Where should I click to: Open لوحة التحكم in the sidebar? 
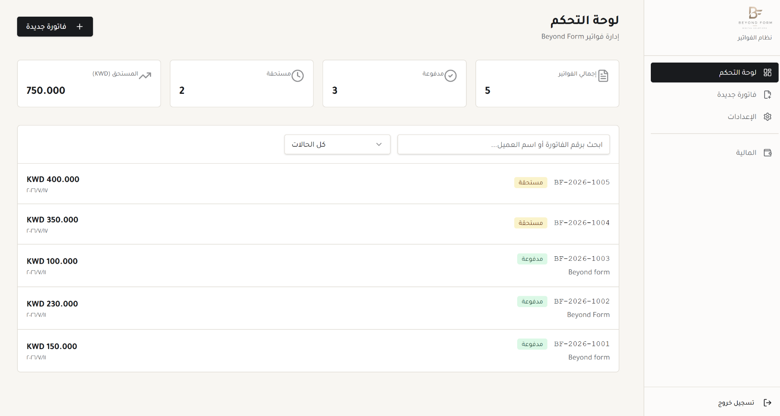[715, 72]
